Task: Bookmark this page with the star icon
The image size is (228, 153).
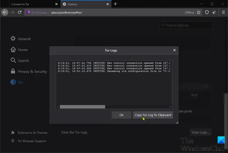Action: (x=198, y=12)
